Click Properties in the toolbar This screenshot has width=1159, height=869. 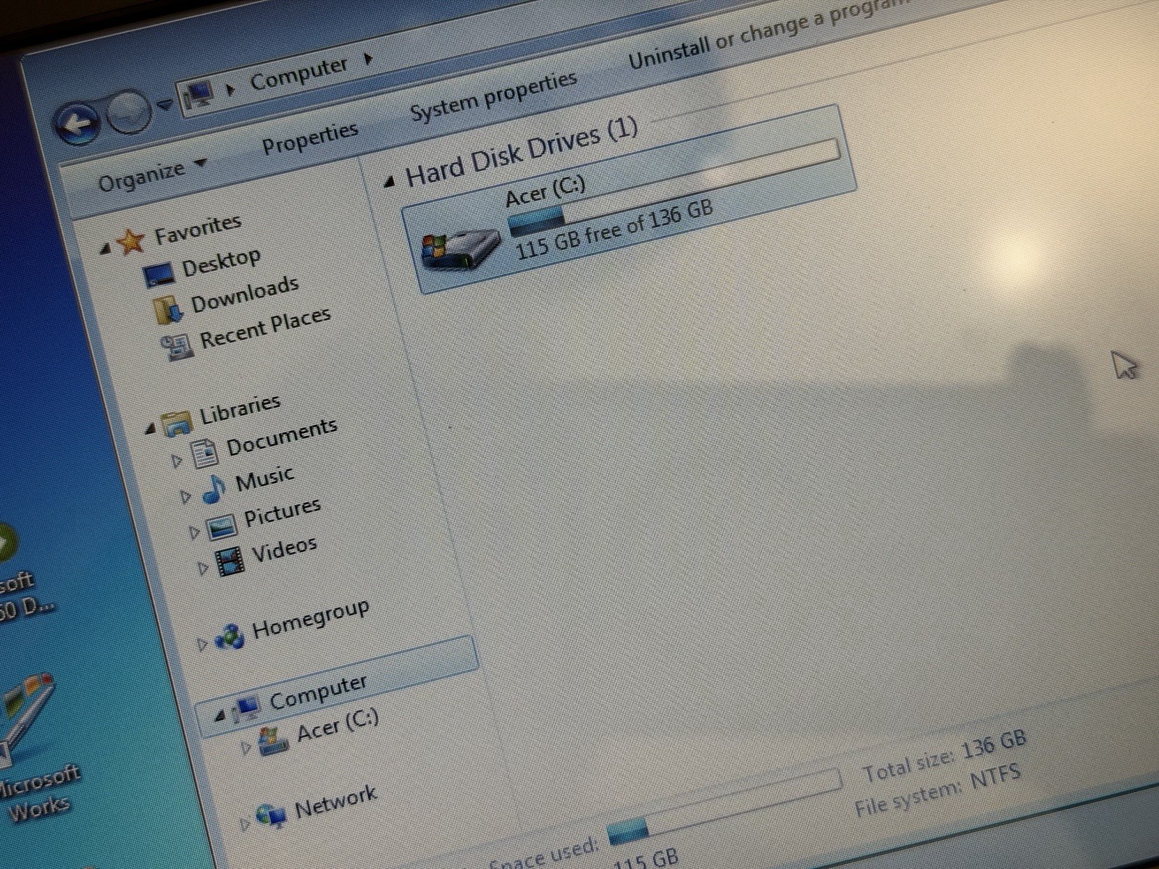pos(310,138)
